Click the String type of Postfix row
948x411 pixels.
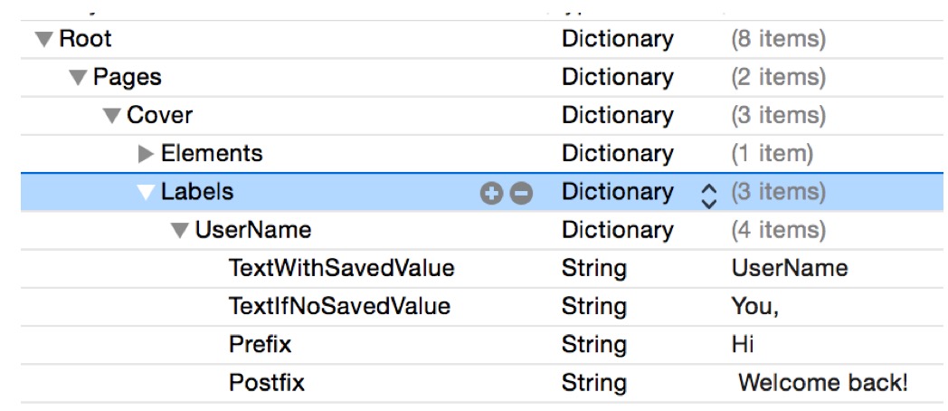click(593, 383)
